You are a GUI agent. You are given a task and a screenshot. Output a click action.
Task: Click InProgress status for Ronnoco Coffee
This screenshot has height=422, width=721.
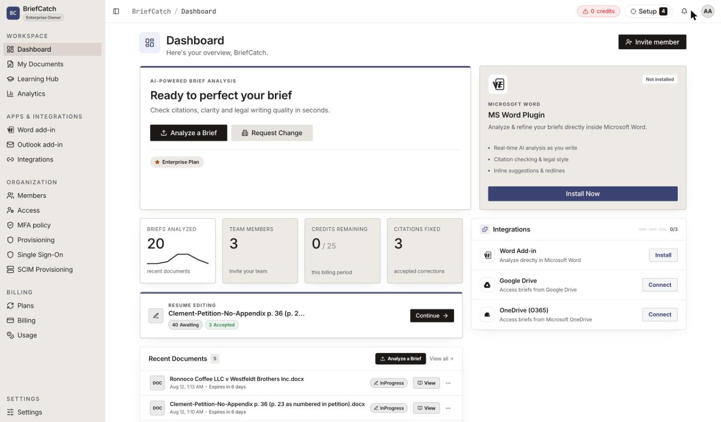(x=389, y=383)
